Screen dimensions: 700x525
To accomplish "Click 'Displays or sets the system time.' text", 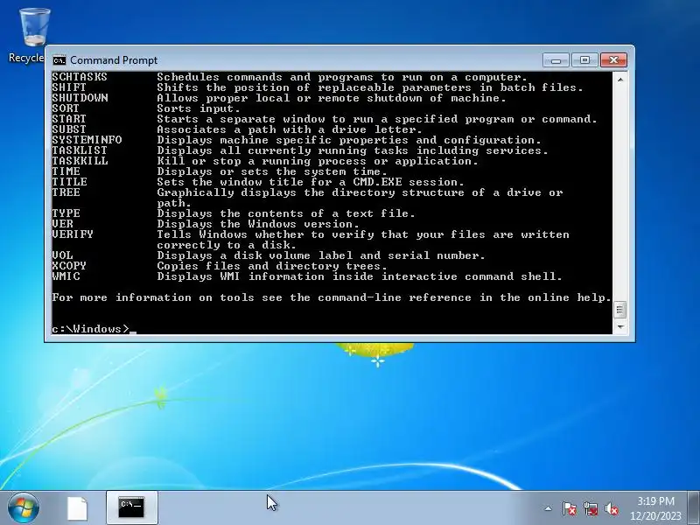I will pos(272,171).
